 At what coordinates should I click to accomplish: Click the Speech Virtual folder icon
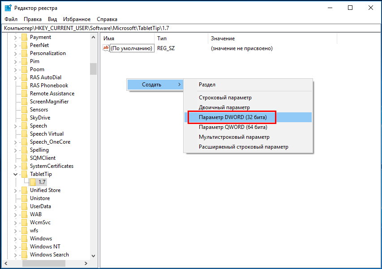(24, 134)
